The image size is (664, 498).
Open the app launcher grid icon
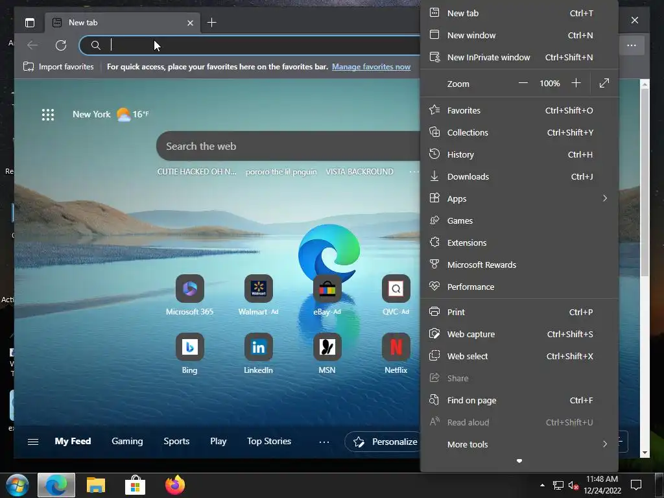pos(48,114)
